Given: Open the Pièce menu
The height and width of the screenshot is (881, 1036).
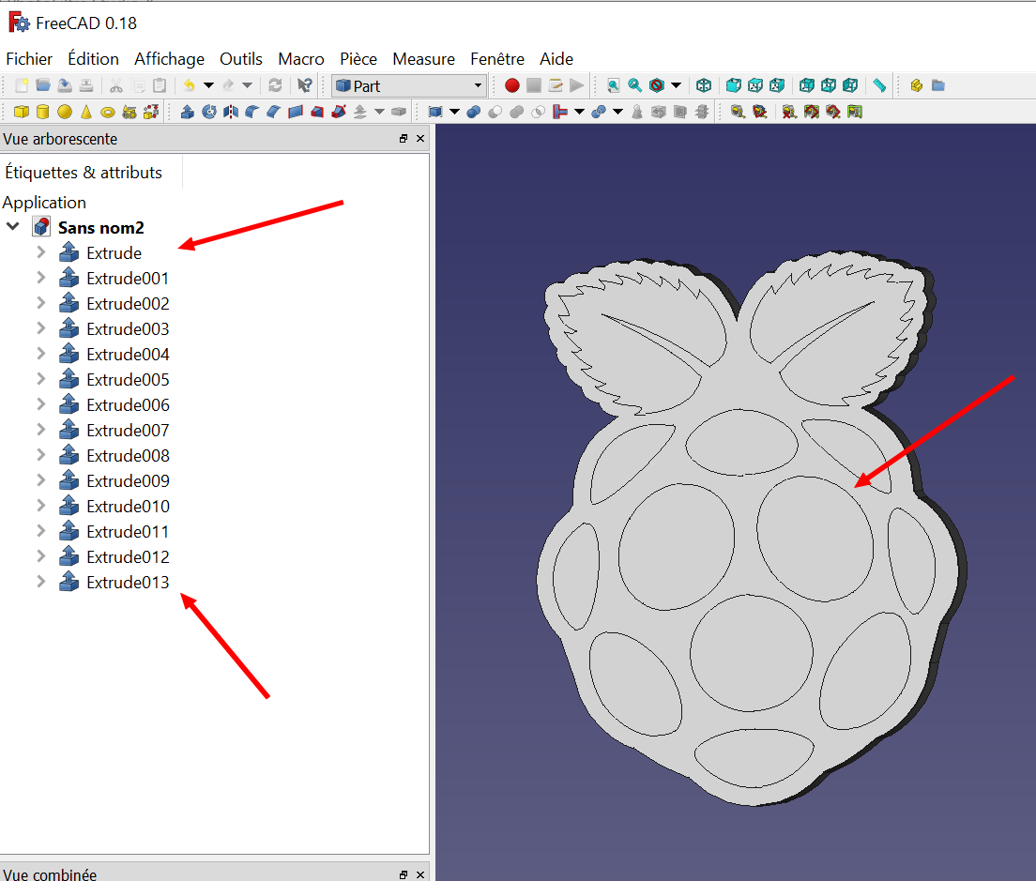Looking at the screenshot, I should [x=358, y=59].
